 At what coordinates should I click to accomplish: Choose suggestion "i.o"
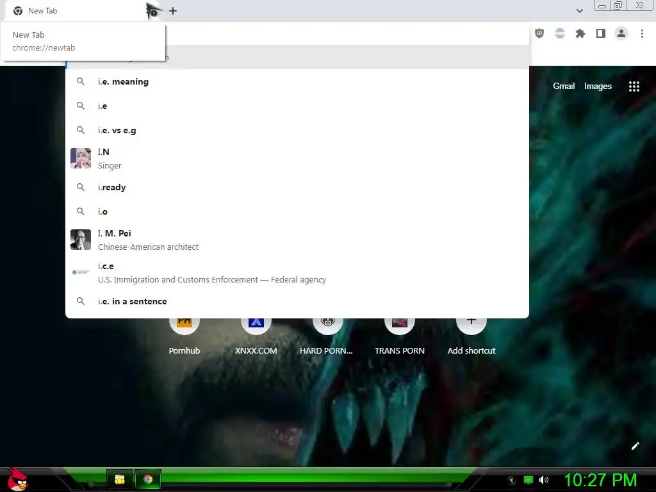tap(297, 211)
